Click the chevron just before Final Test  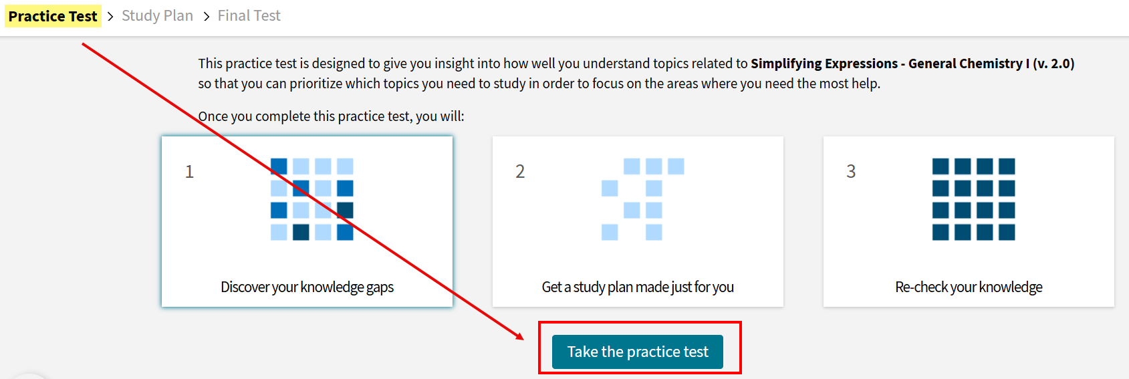[x=206, y=16]
